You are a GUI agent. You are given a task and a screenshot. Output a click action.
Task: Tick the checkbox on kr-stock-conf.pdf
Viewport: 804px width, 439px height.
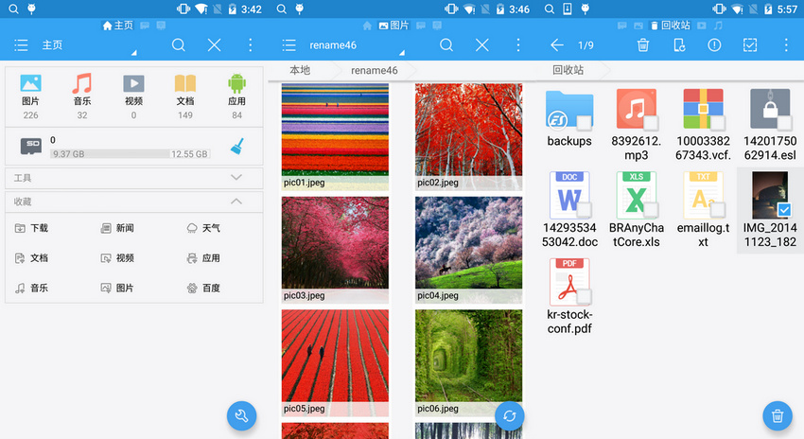tap(584, 296)
